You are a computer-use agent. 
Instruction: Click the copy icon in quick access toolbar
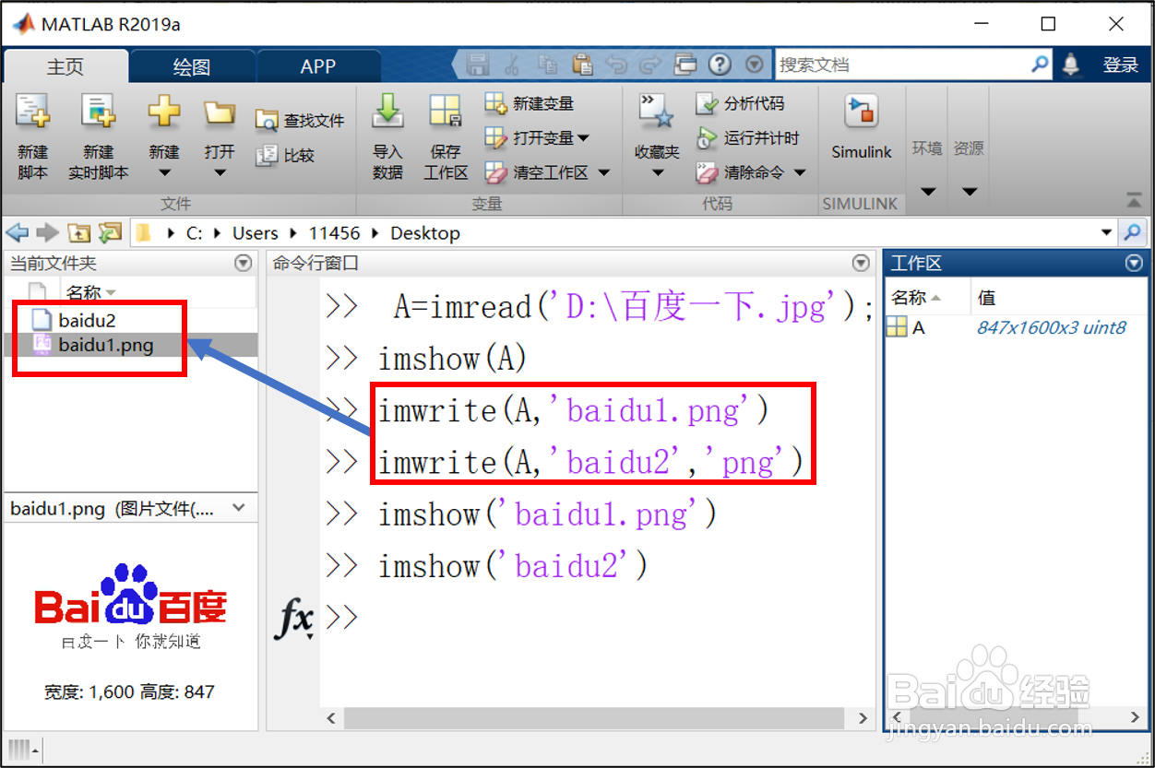[548, 65]
